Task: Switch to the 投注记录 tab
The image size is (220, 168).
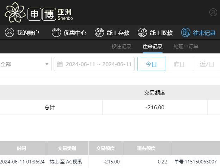Action: 121,46
